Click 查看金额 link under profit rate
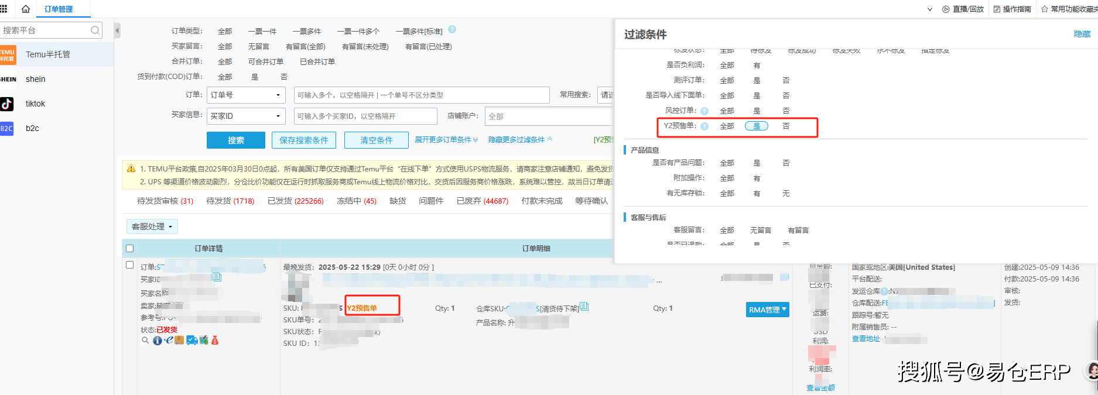Screen dimensions: 1098x395 pyautogui.click(x=820, y=388)
